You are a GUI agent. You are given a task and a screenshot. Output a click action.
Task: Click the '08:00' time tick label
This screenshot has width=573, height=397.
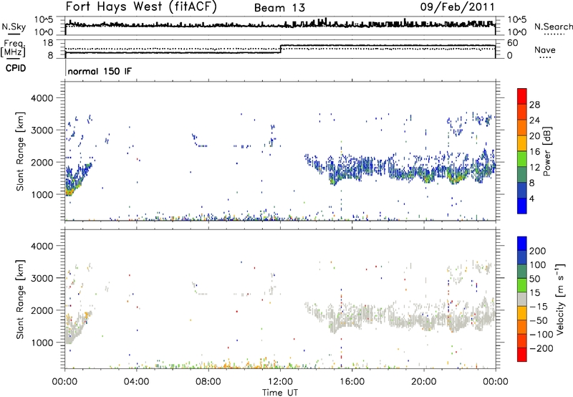208,382
